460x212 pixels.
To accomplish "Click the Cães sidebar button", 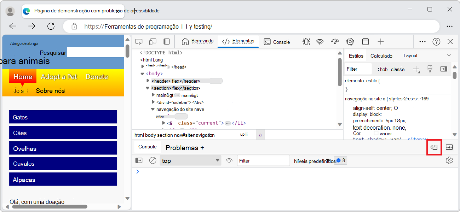I will 63,132.
